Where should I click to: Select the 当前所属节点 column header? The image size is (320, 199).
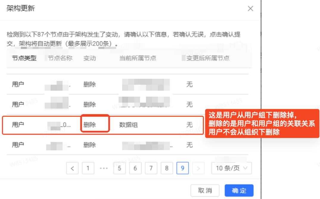coord(138,58)
